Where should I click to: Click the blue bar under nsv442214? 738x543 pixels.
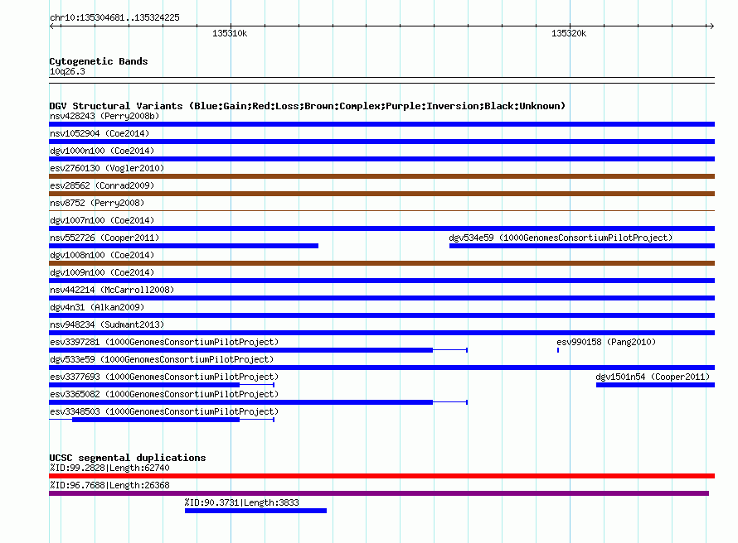click(x=381, y=298)
